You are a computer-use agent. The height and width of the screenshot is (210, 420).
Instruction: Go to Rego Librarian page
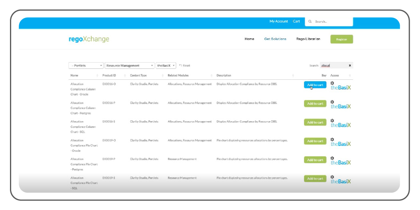[308, 39]
